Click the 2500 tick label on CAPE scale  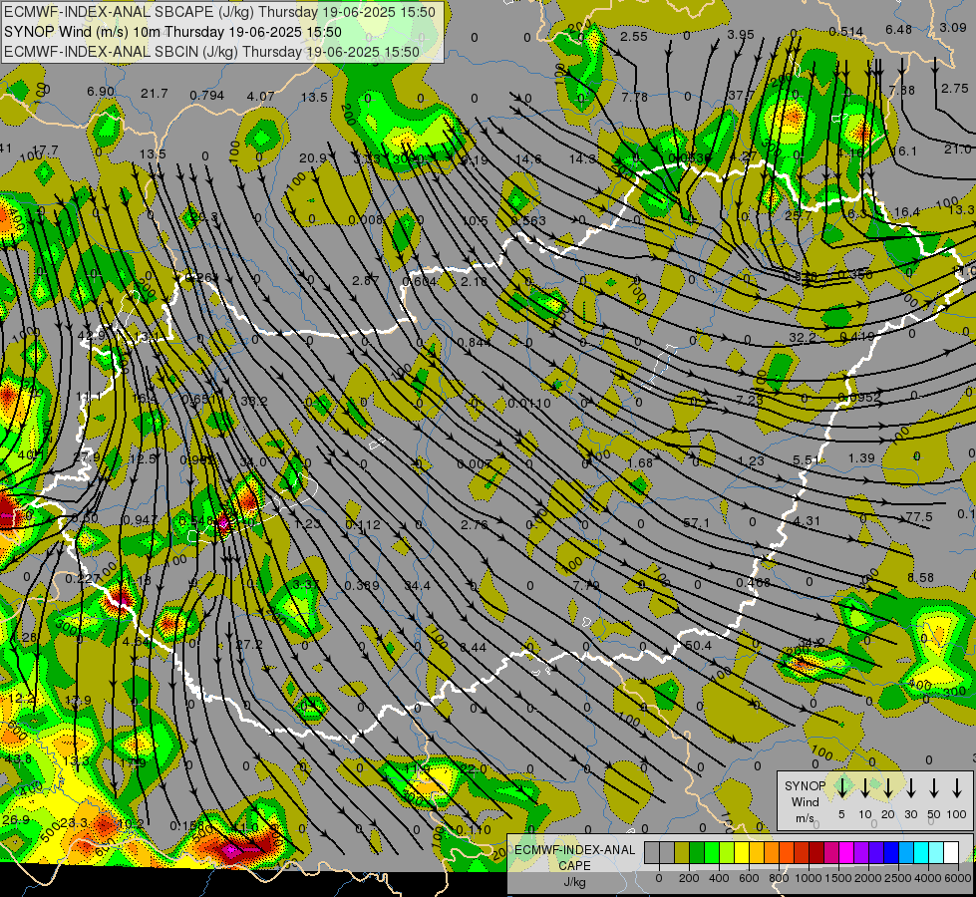(898, 878)
